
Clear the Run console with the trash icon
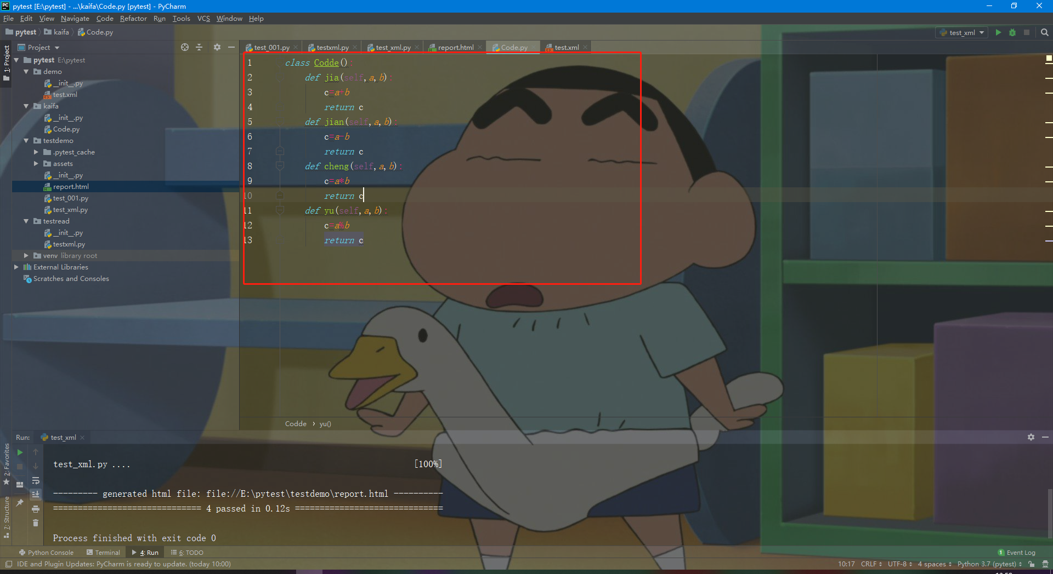[36, 523]
